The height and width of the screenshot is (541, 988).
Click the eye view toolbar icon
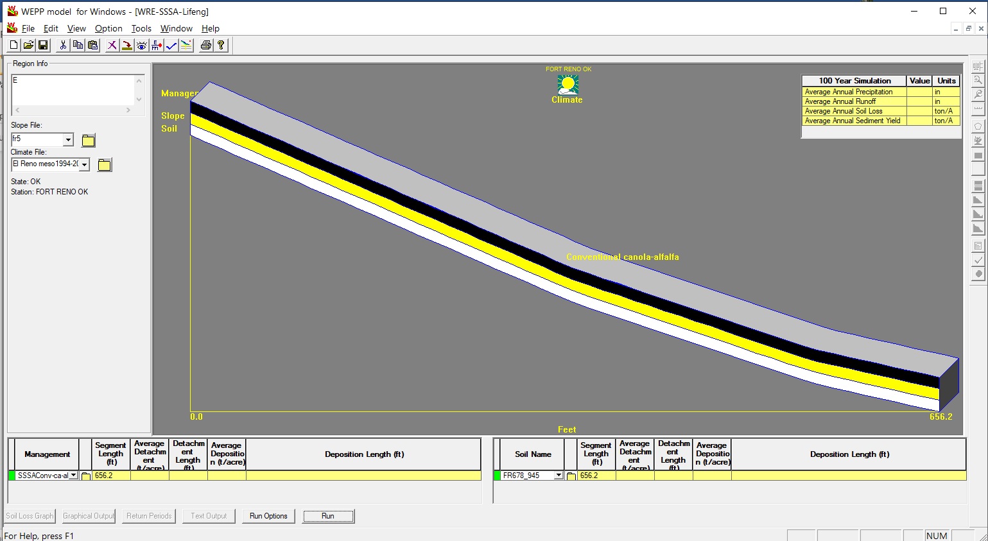click(142, 45)
